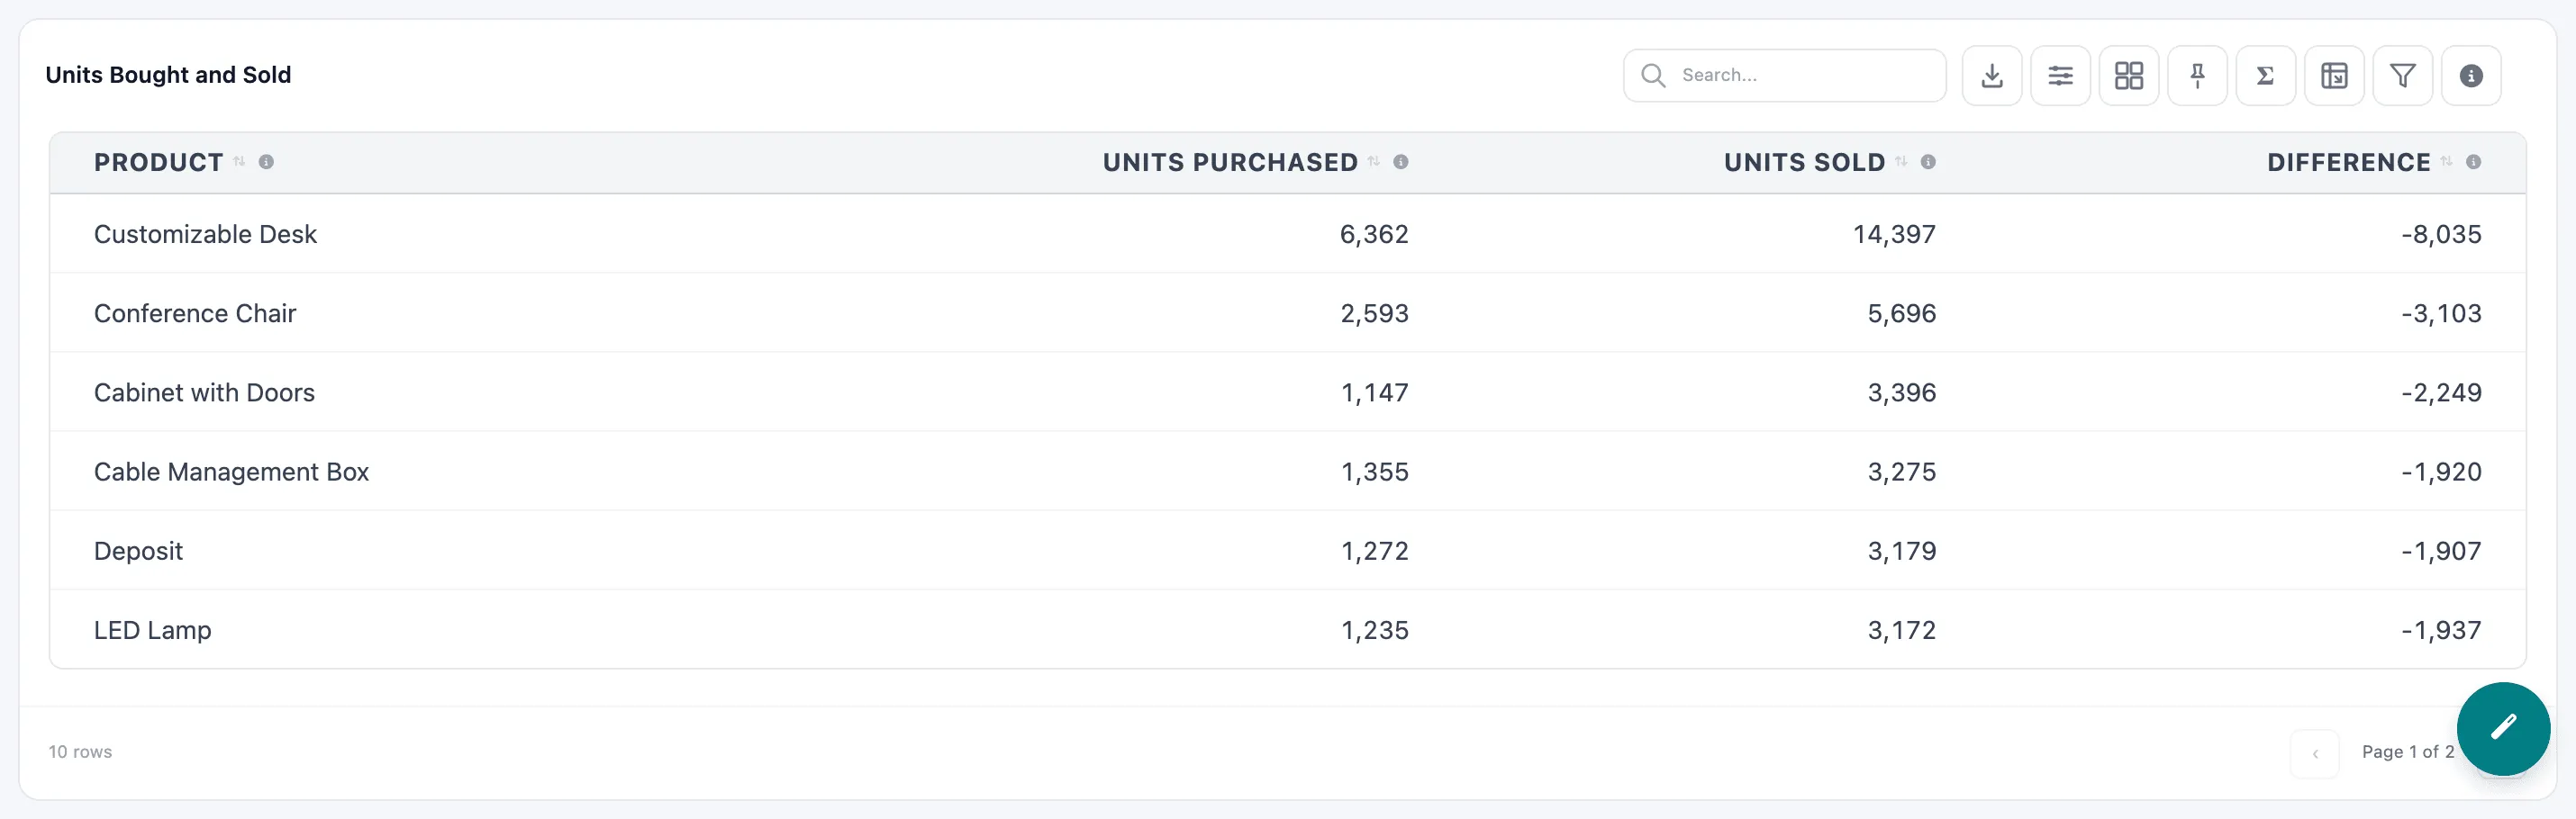The image size is (2576, 819).
Task: Click units purchased value 1,355
Action: pos(1374,472)
